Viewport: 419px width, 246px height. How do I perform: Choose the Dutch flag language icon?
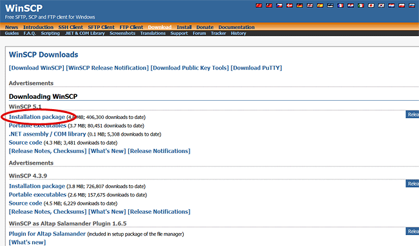(391, 5)
